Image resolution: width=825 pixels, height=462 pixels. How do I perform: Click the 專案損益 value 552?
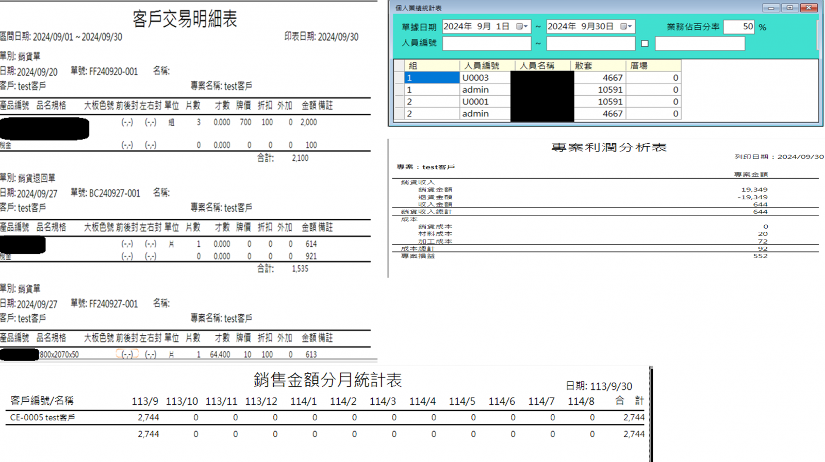coord(760,255)
